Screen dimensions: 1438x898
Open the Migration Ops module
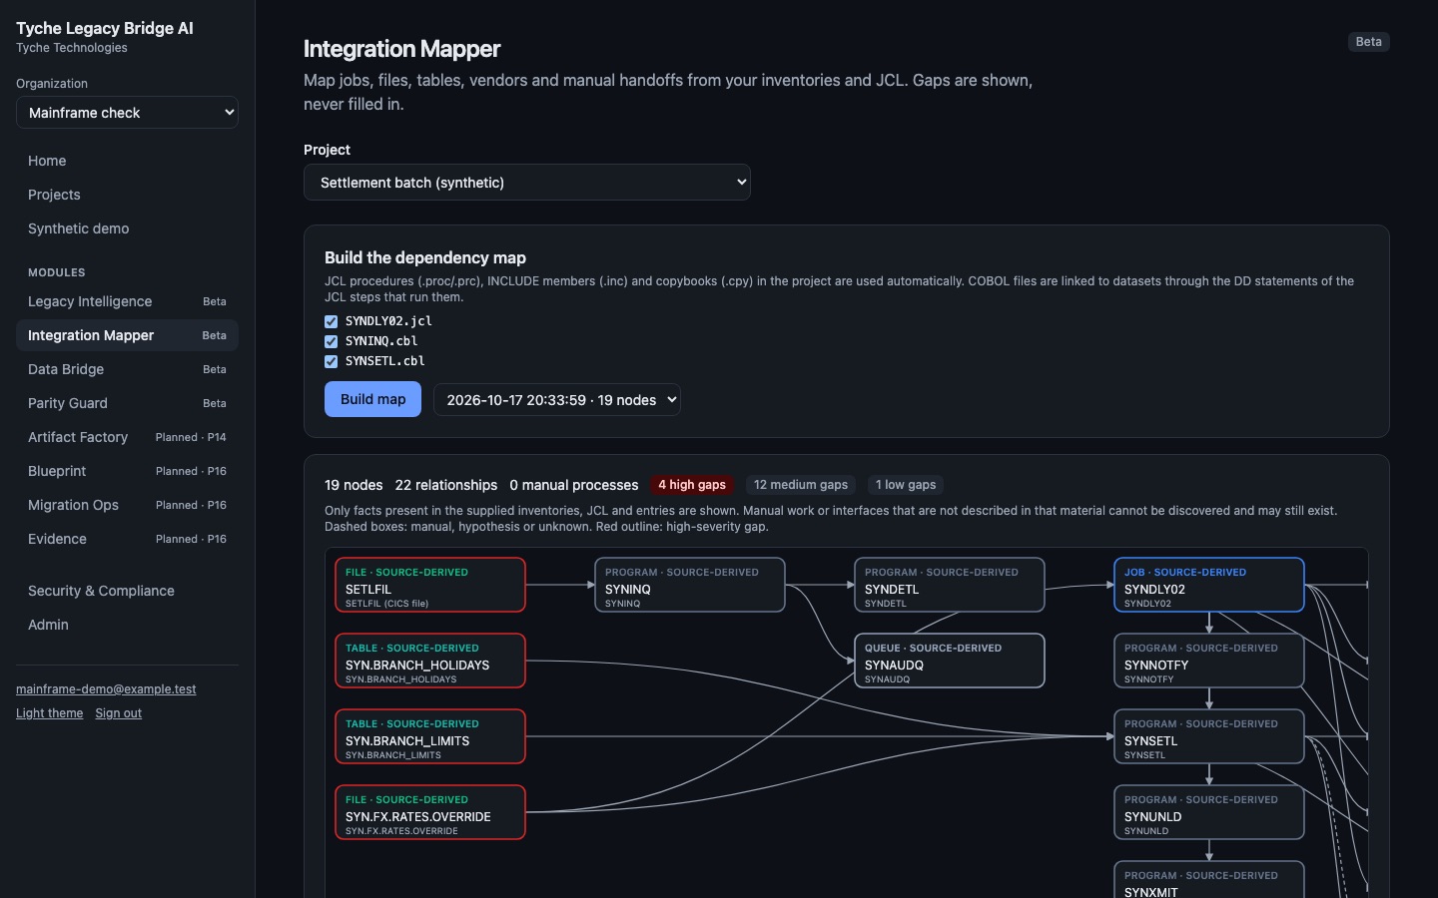[x=127, y=505]
